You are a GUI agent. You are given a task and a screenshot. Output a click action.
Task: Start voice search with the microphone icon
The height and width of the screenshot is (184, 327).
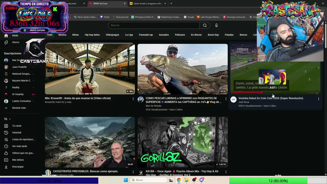216,25
